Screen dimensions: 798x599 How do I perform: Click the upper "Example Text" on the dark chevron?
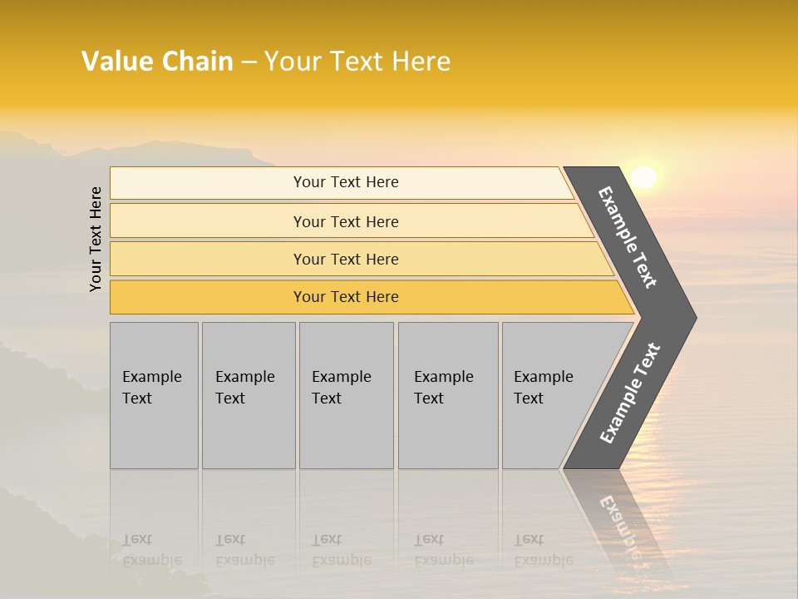(628, 237)
